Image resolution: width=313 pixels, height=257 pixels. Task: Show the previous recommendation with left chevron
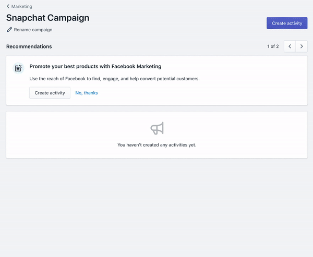pyautogui.click(x=290, y=46)
